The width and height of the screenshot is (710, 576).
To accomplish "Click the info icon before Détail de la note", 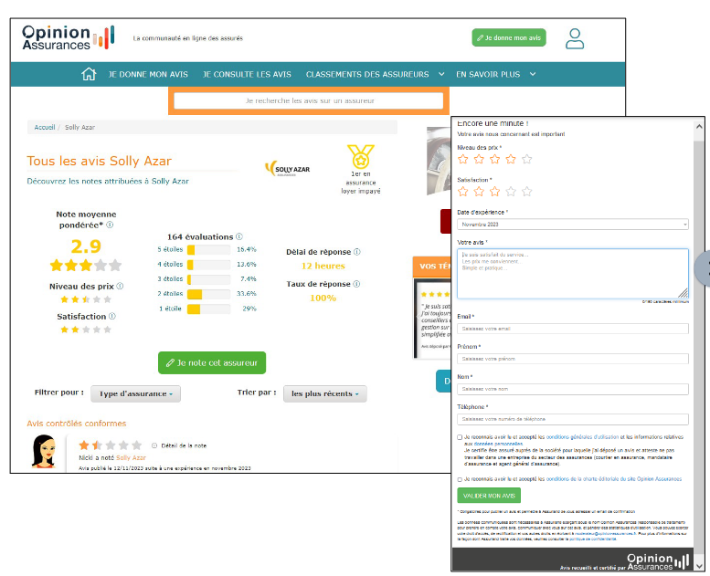I will click(x=154, y=445).
